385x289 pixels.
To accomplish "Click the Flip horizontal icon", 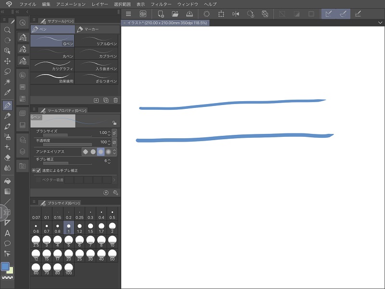I will click(236, 14).
